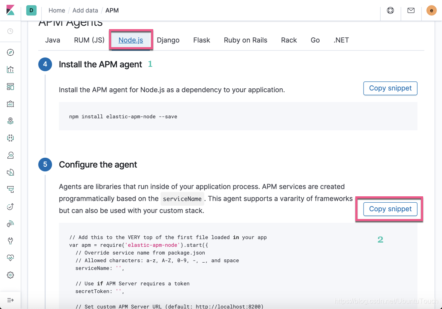Select the Machine Learning sidebar icon
This screenshot has height=309, width=442.
click(x=11, y=138)
